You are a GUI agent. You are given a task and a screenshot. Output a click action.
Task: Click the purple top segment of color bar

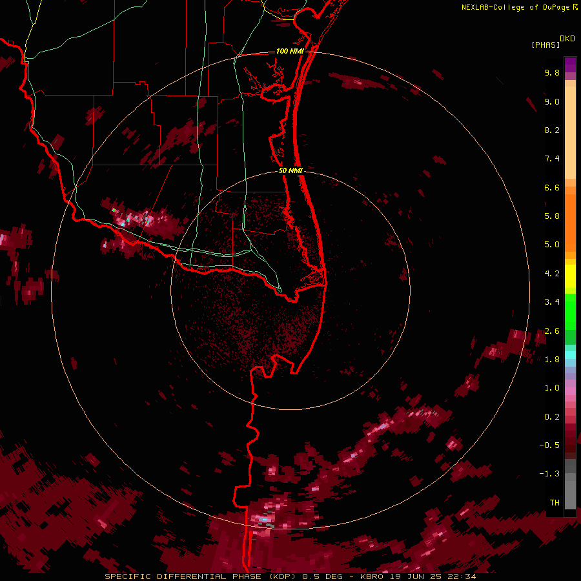click(x=570, y=65)
